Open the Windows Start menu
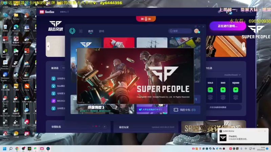The height and width of the screenshot is (152, 271). coord(5,149)
